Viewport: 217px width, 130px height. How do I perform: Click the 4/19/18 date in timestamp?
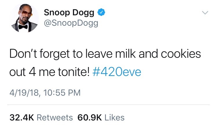24,93
